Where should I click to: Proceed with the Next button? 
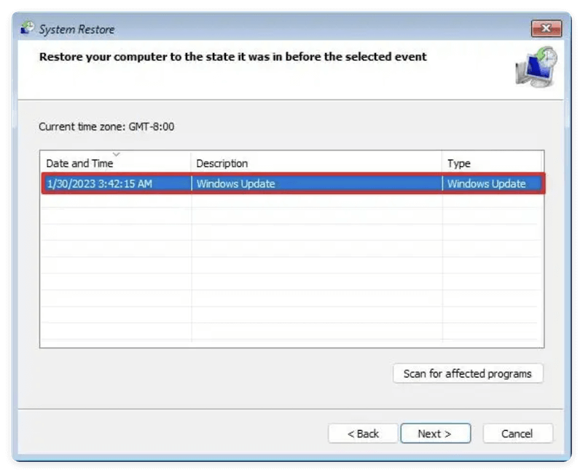click(436, 433)
